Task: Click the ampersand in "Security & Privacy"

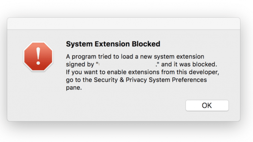Action: point(122,80)
